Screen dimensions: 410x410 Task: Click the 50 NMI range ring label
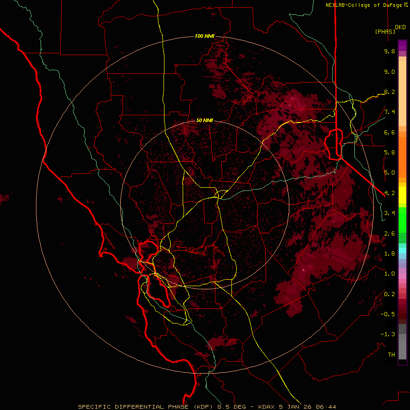(205, 121)
